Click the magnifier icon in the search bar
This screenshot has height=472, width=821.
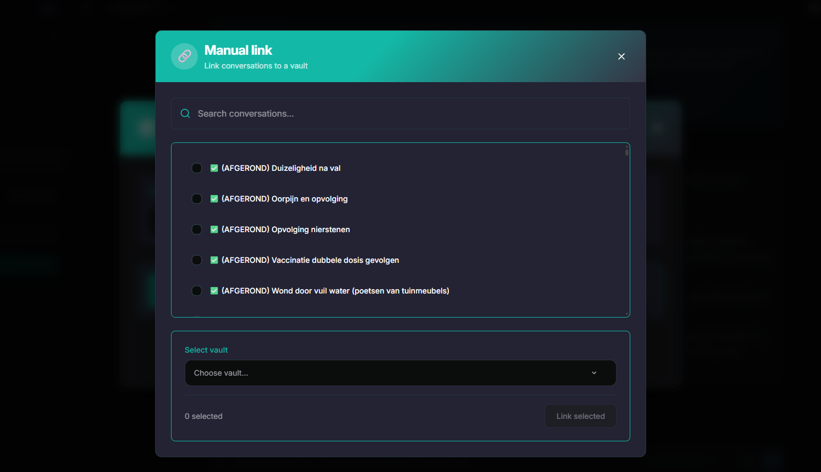click(185, 113)
